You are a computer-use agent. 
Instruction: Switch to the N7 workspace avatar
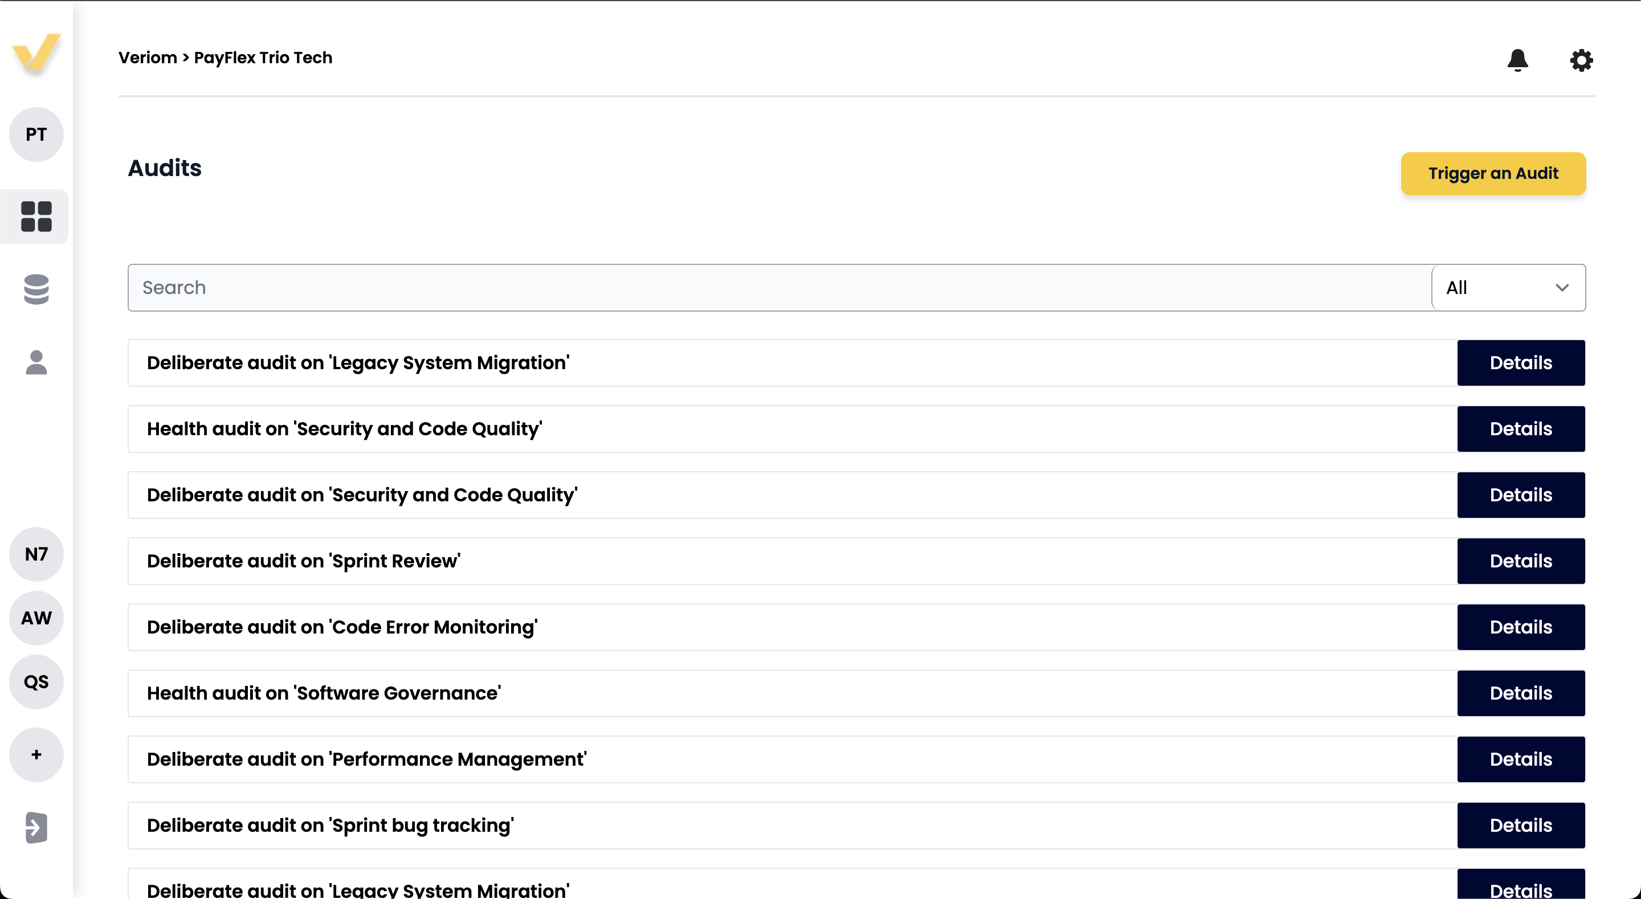point(36,554)
